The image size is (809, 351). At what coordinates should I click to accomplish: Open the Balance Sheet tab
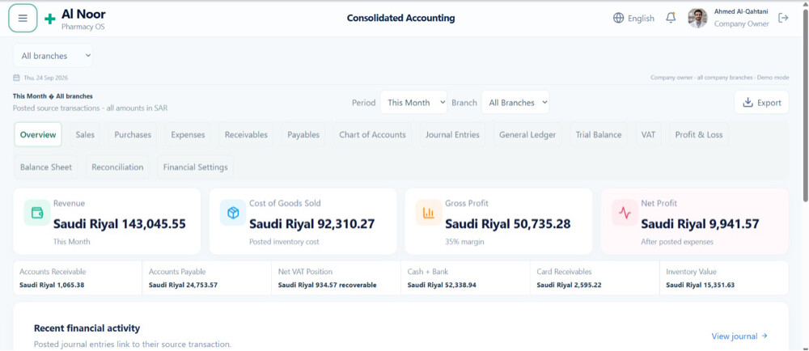coord(46,167)
